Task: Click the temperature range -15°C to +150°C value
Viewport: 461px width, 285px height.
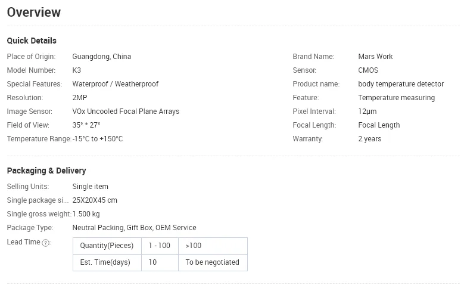Action: [97, 139]
